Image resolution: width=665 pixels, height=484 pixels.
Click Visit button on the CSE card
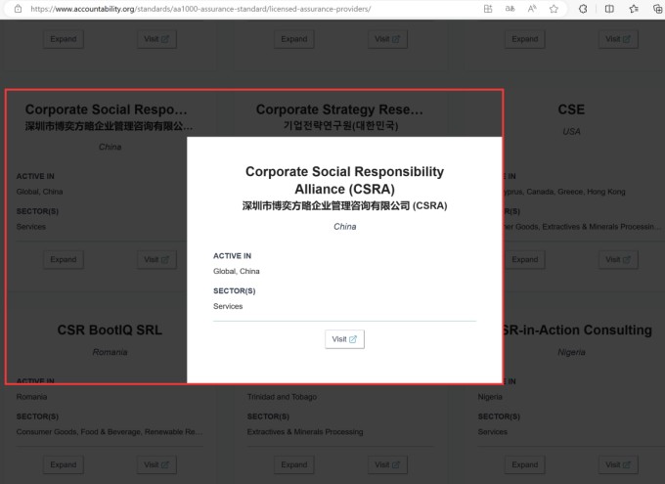click(x=618, y=259)
